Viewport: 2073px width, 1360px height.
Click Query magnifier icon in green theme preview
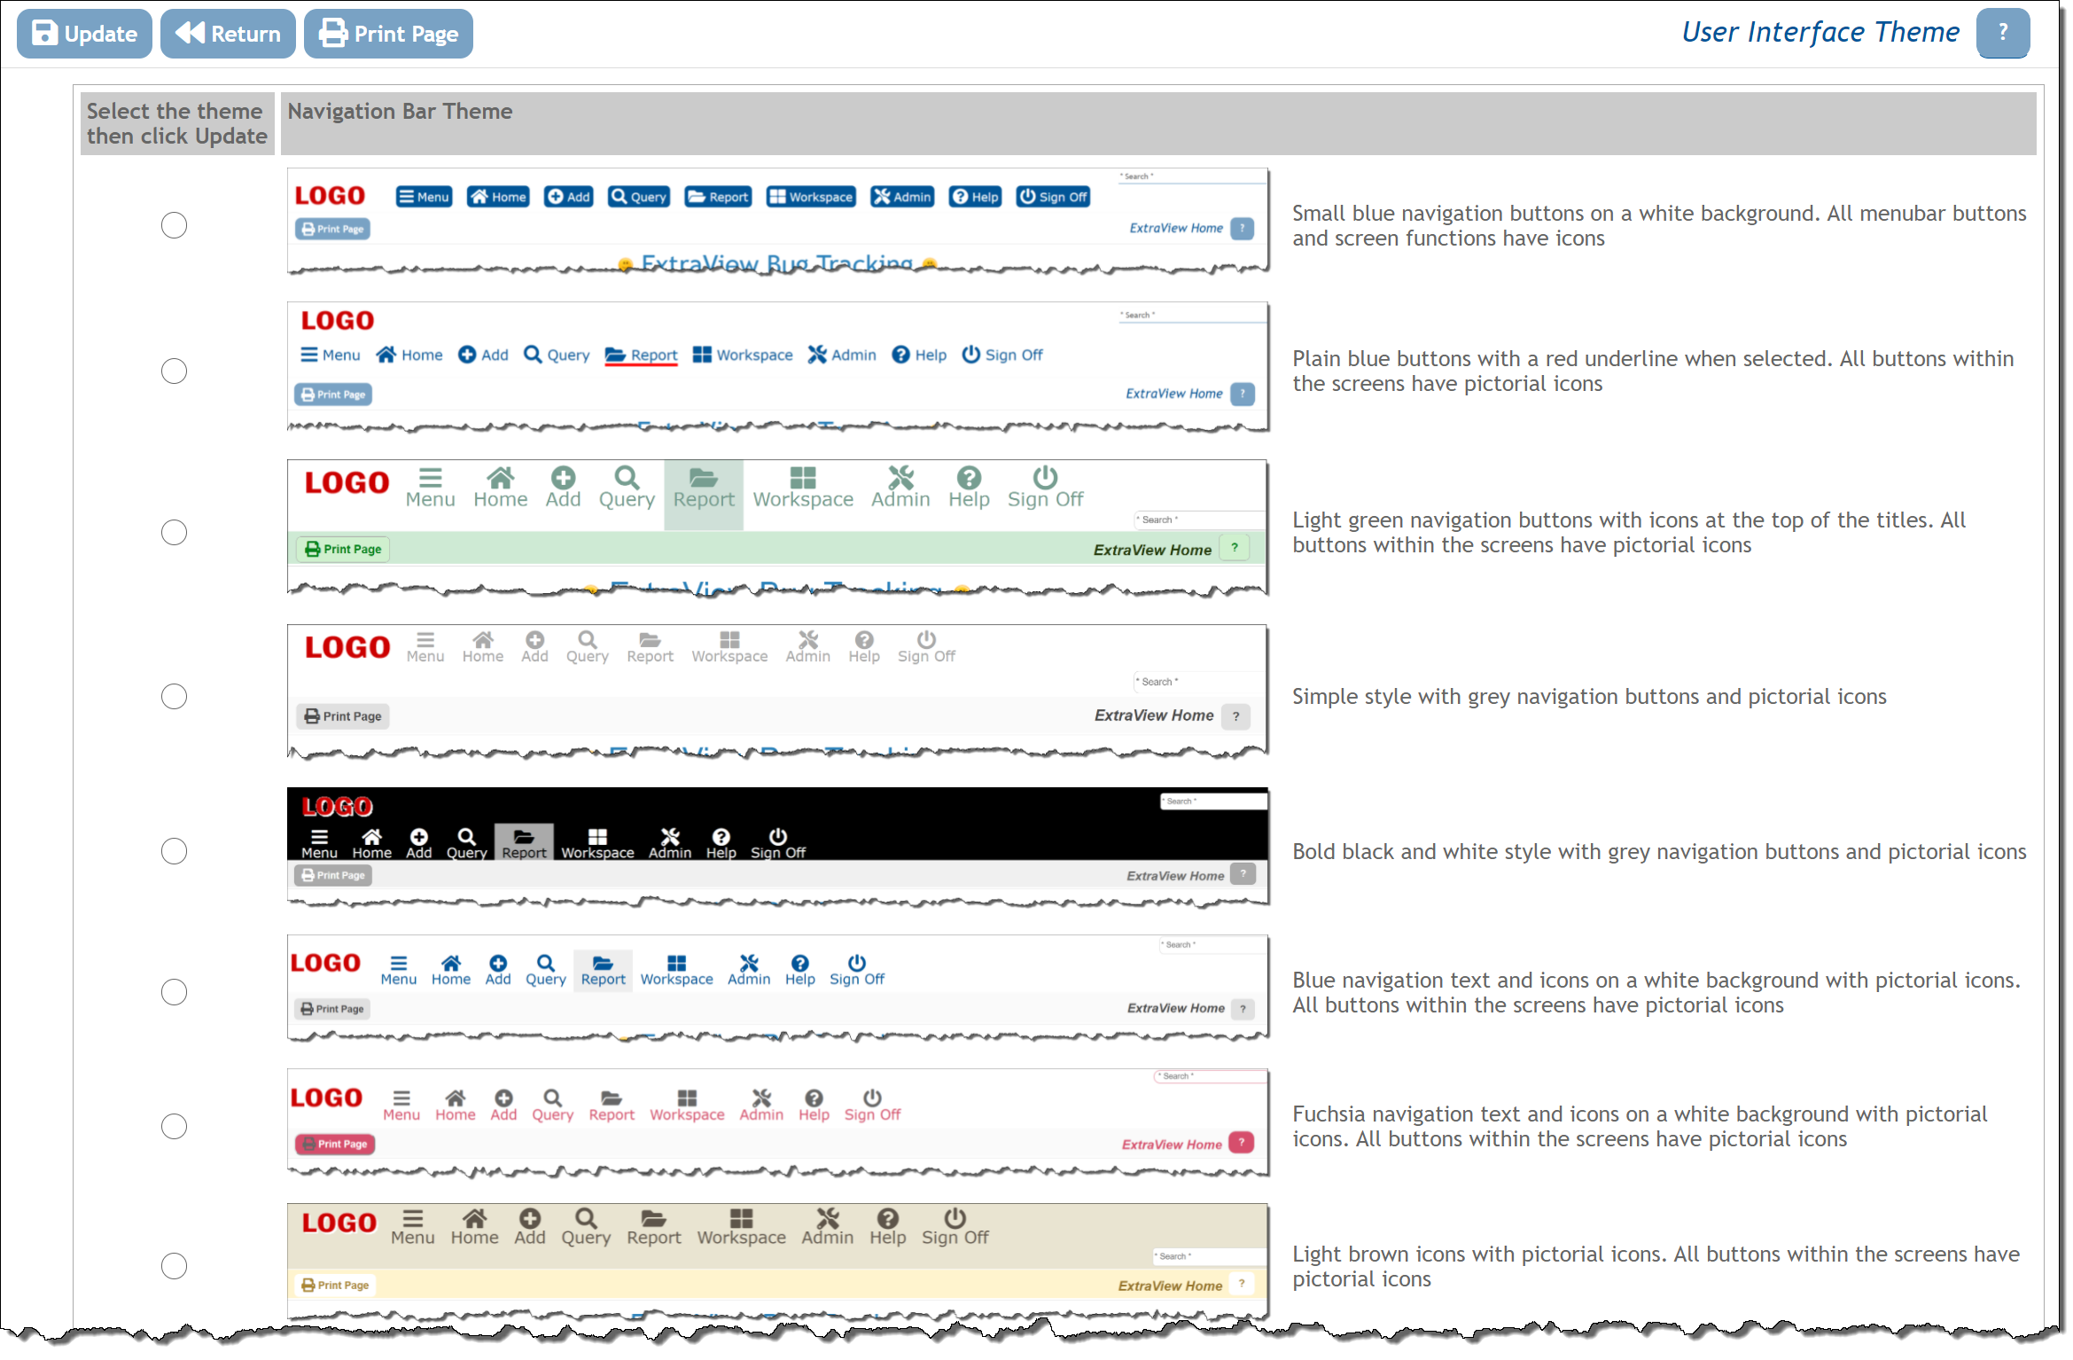[x=627, y=478]
